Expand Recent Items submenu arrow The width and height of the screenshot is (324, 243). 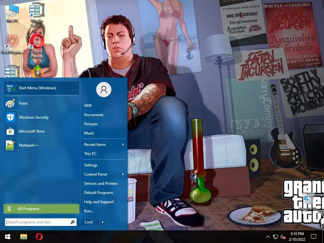123,145
